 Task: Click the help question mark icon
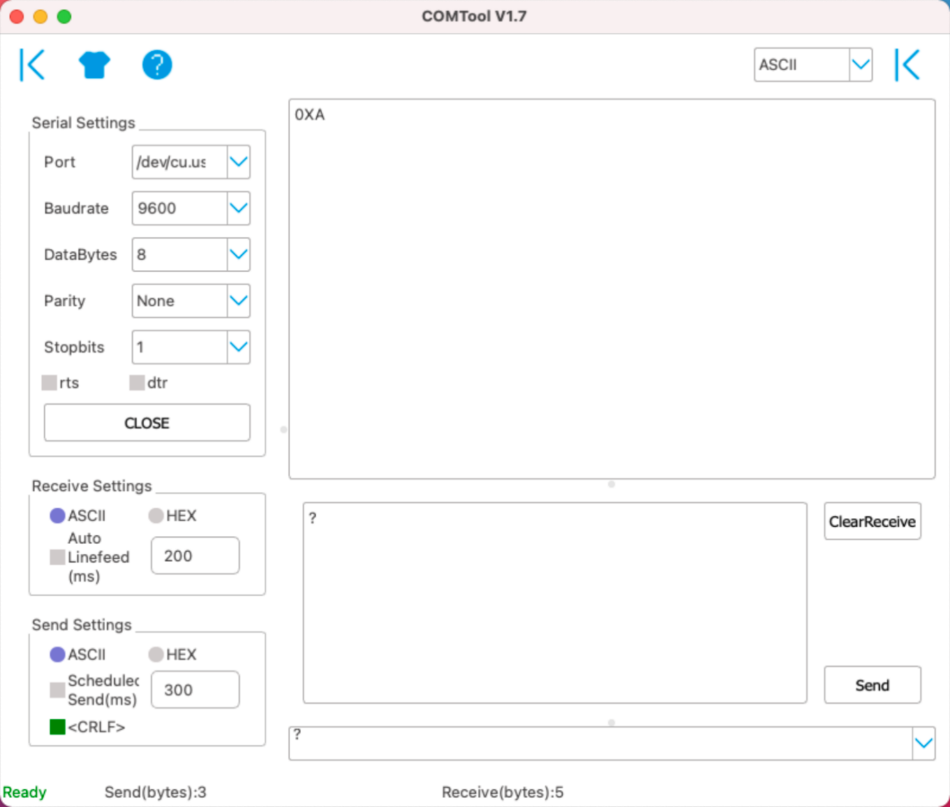156,64
